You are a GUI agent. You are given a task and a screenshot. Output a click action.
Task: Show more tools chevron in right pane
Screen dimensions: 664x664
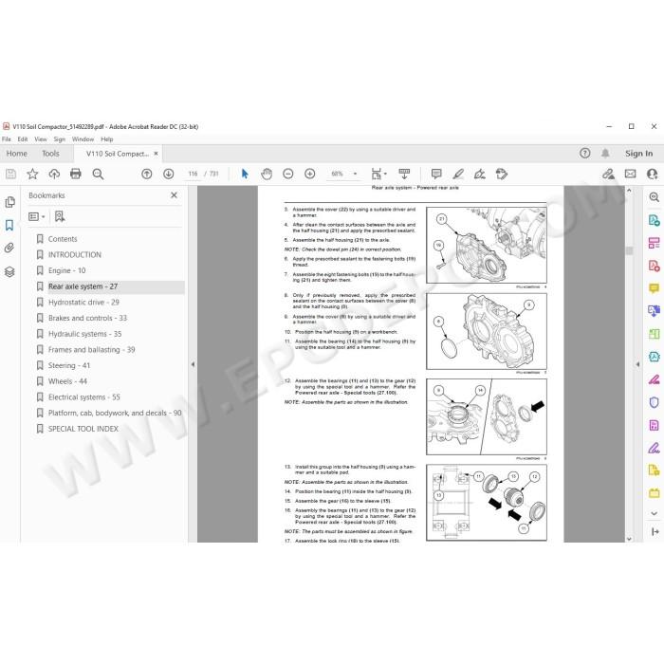click(654, 514)
